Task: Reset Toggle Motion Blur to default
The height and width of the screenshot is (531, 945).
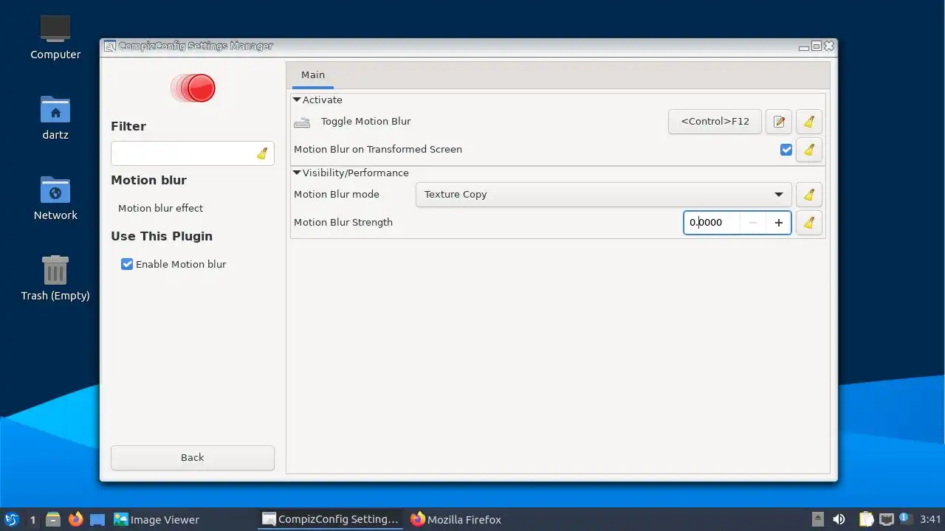Action: point(809,122)
